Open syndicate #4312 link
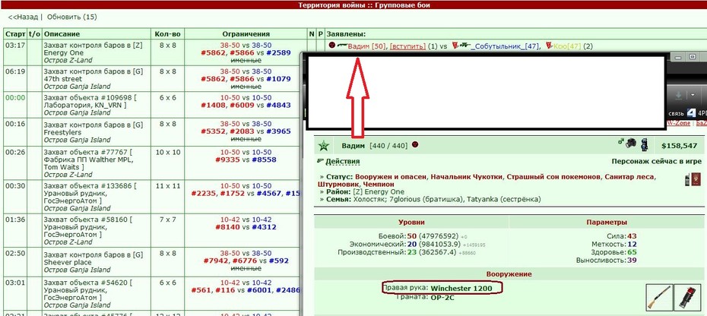The width and height of the screenshot is (707, 316). pos(264,227)
